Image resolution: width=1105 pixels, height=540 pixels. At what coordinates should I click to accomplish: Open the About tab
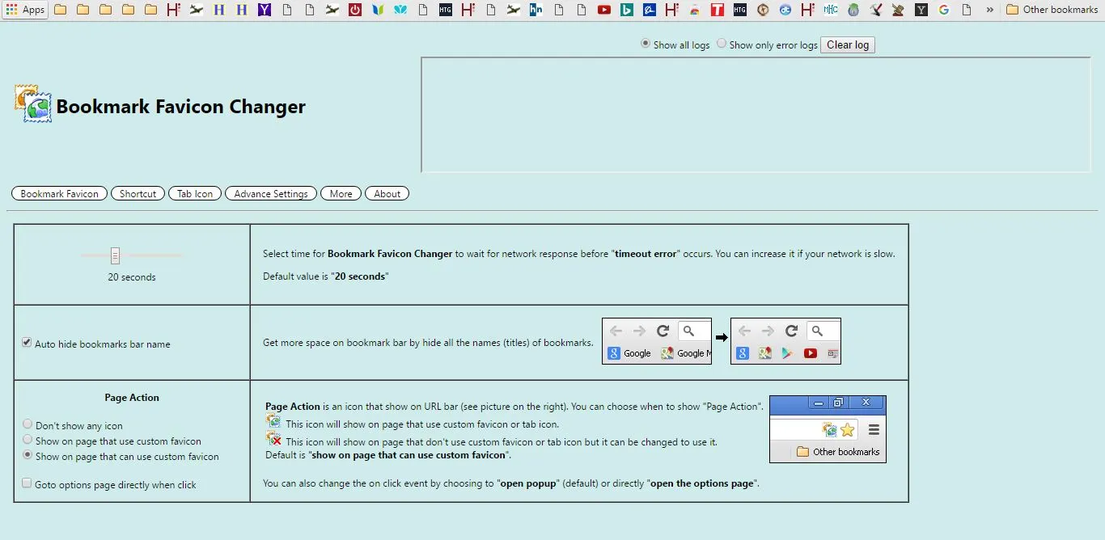tap(387, 194)
